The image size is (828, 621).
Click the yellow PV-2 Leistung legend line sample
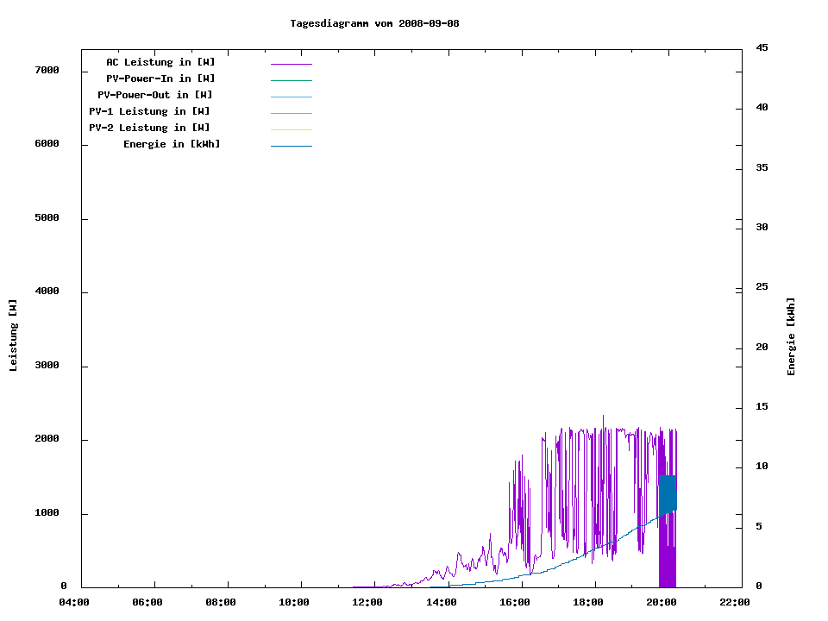click(291, 129)
